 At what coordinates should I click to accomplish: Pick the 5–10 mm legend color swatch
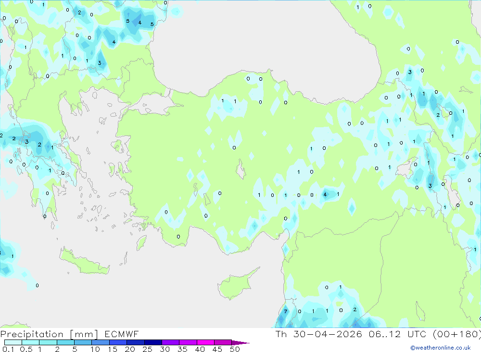(83, 342)
